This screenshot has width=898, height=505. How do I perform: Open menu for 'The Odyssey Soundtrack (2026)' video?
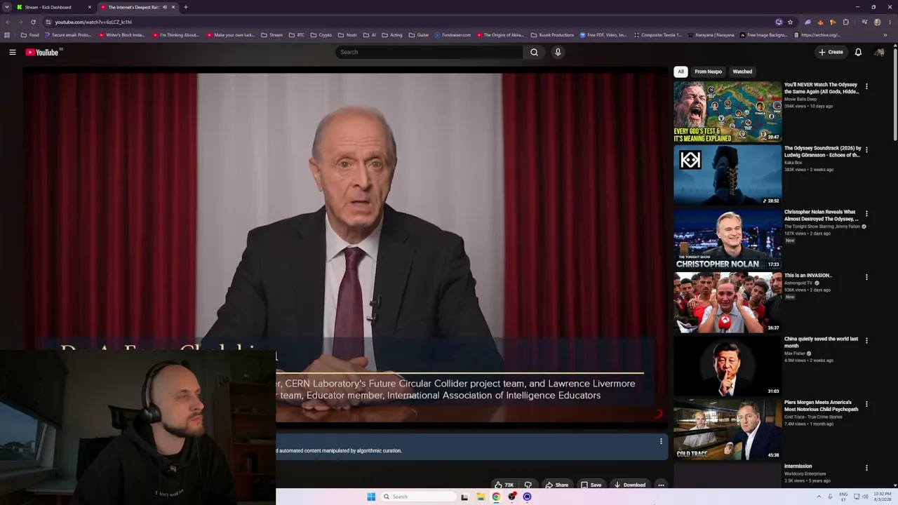pyautogui.click(x=866, y=149)
